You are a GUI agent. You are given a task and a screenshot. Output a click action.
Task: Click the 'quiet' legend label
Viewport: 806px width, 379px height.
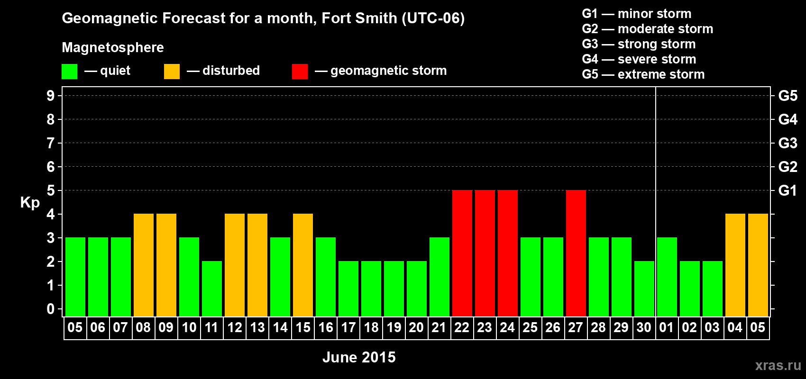(x=115, y=71)
